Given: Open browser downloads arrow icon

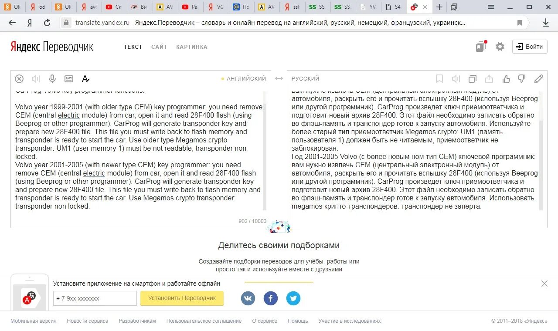Looking at the screenshot, I should pos(546,23).
